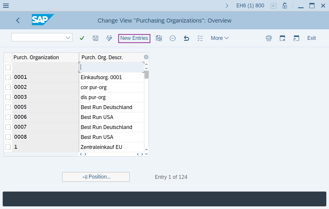This screenshot has width=329, height=209.
Task: Select the checkbox beside Best Run USA 0006
Action: tap(8, 117)
